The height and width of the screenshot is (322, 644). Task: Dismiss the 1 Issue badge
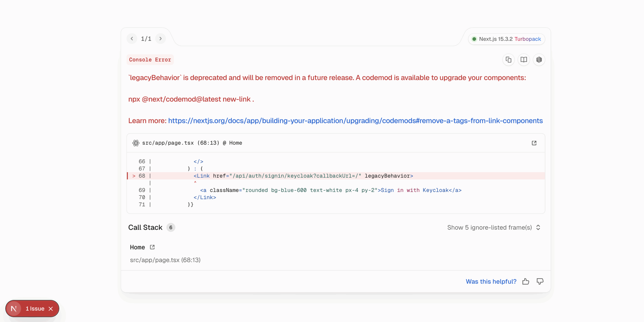51,309
